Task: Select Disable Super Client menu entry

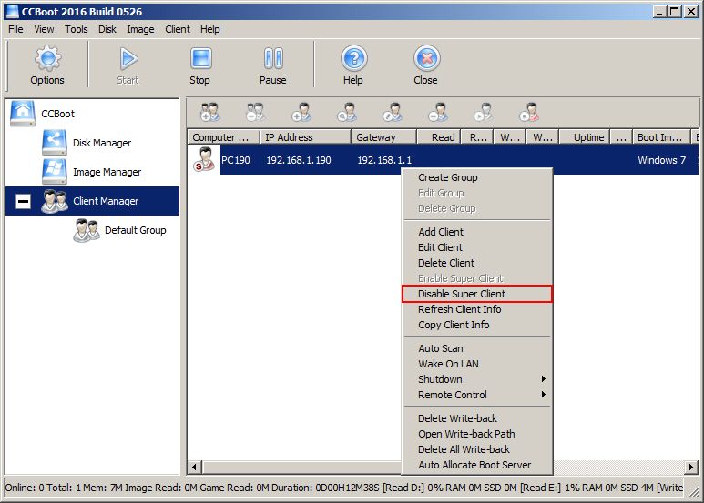Action: pyautogui.click(x=477, y=294)
